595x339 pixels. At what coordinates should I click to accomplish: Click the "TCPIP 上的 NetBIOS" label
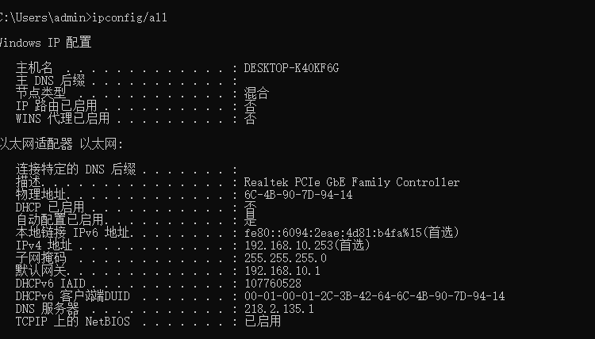tap(72, 322)
